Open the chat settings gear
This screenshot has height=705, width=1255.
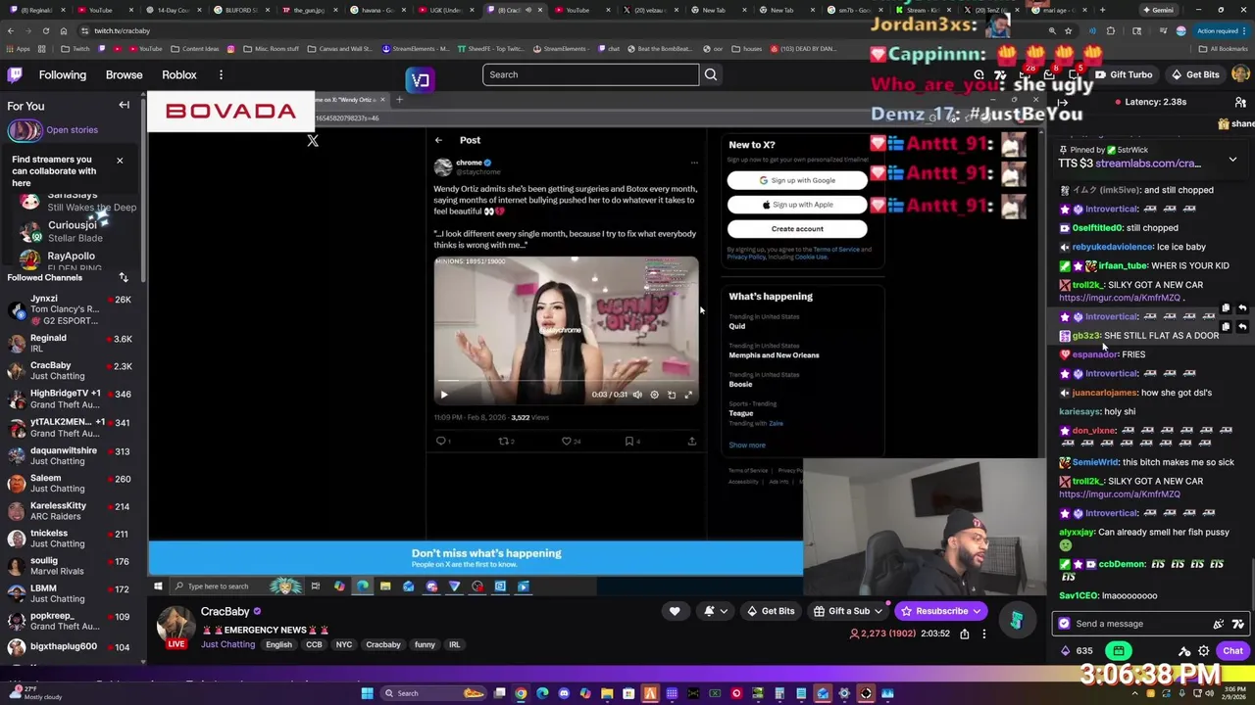pyautogui.click(x=1204, y=651)
